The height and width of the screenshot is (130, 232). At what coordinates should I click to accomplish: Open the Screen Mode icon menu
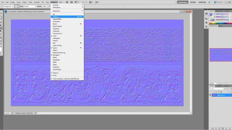[97, 2]
